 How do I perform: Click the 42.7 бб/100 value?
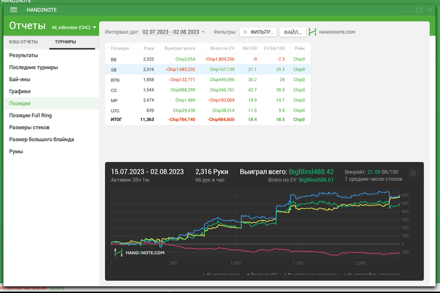pyautogui.click(x=252, y=90)
